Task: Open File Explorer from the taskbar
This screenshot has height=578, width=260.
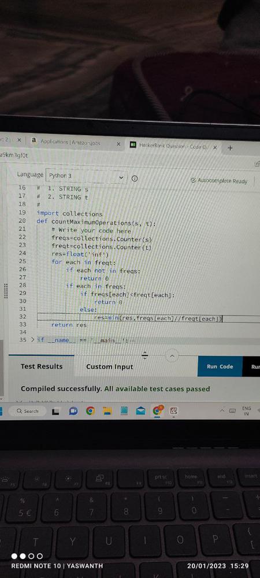Action: pos(107,410)
